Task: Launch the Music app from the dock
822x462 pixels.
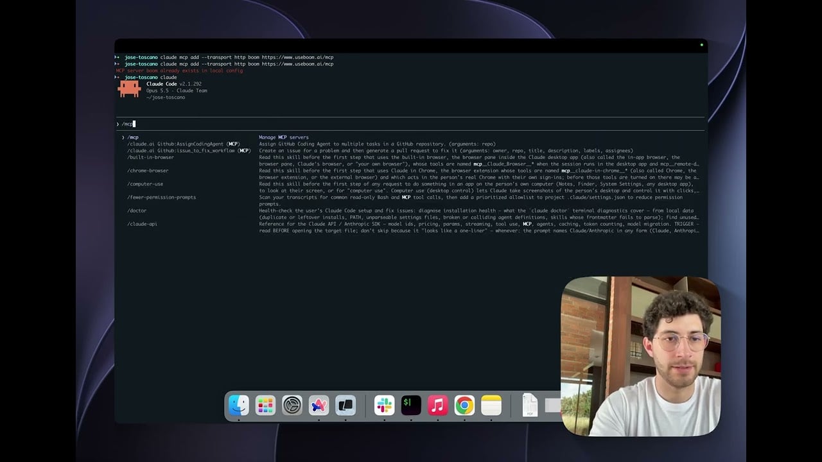Action: pos(437,405)
